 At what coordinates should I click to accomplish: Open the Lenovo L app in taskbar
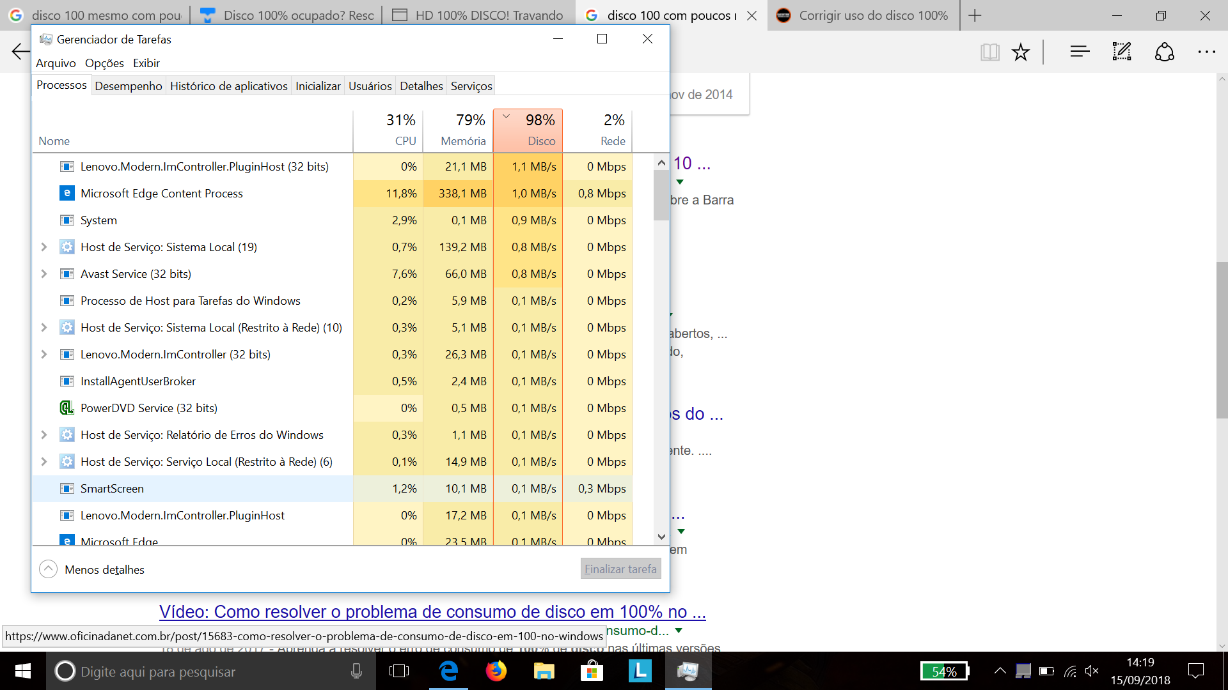tap(640, 671)
